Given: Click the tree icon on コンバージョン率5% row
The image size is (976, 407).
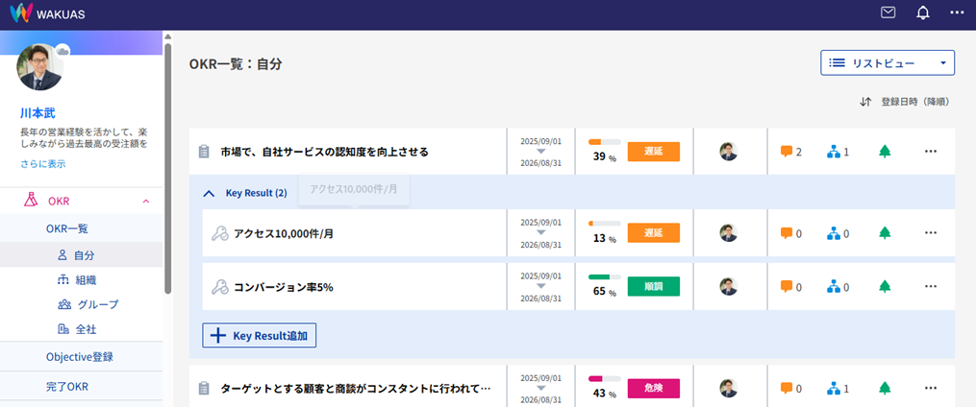Looking at the screenshot, I should click(885, 286).
